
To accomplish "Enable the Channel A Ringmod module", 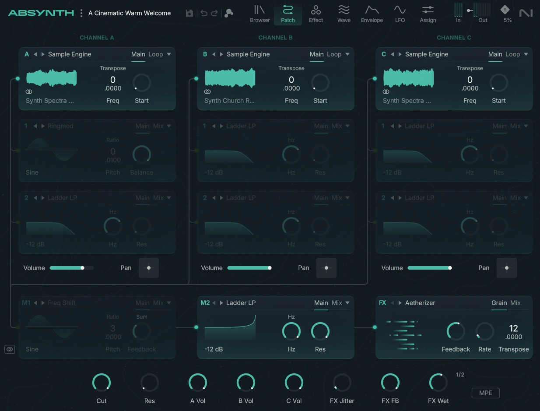I will click(x=18, y=151).
